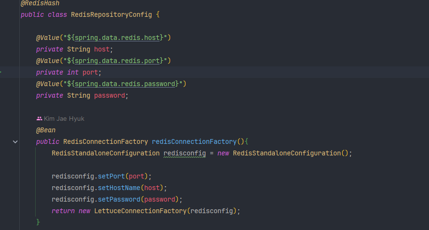This screenshot has height=230, width=429.
Task: Click the RedisStandaloneConfiguration constructor call
Action: tap(287, 153)
